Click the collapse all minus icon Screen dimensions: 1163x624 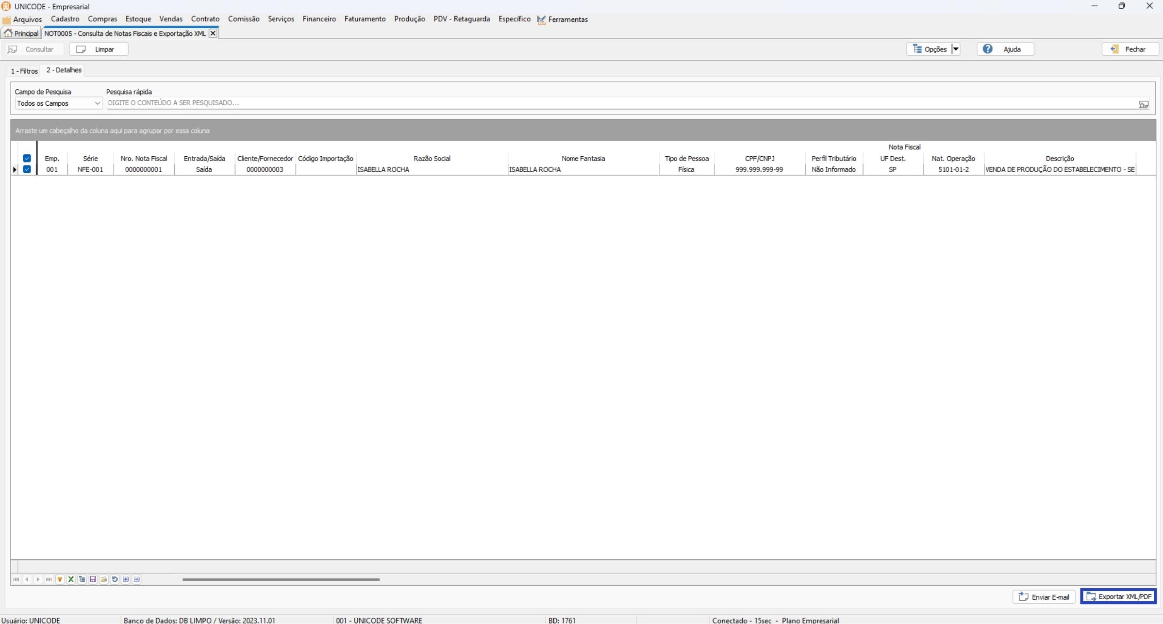pyautogui.click(x=137, y=579)
